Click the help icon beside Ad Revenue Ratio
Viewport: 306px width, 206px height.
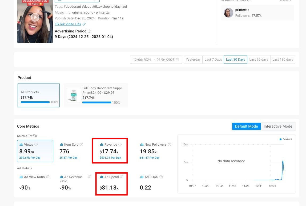point(90,177)
